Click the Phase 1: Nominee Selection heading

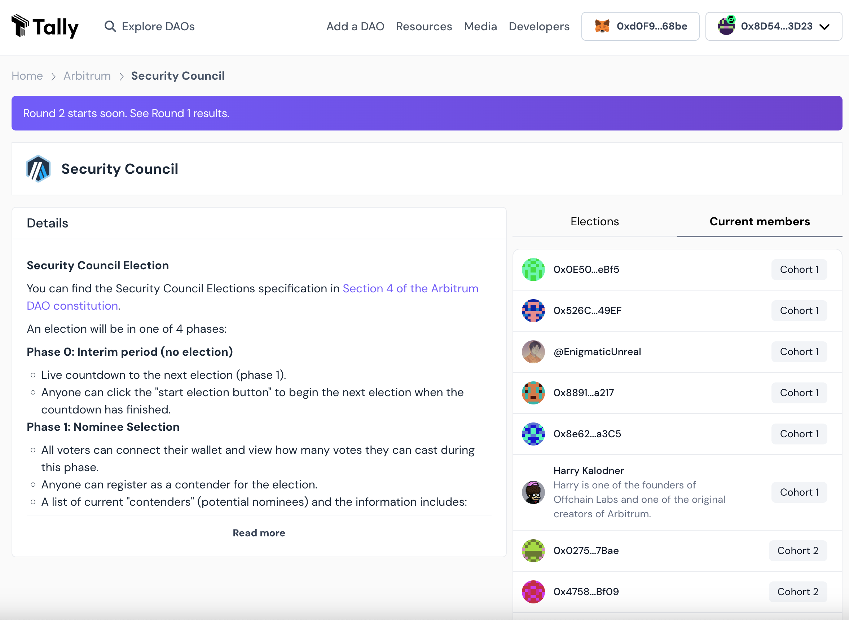(x=103, y=427)
